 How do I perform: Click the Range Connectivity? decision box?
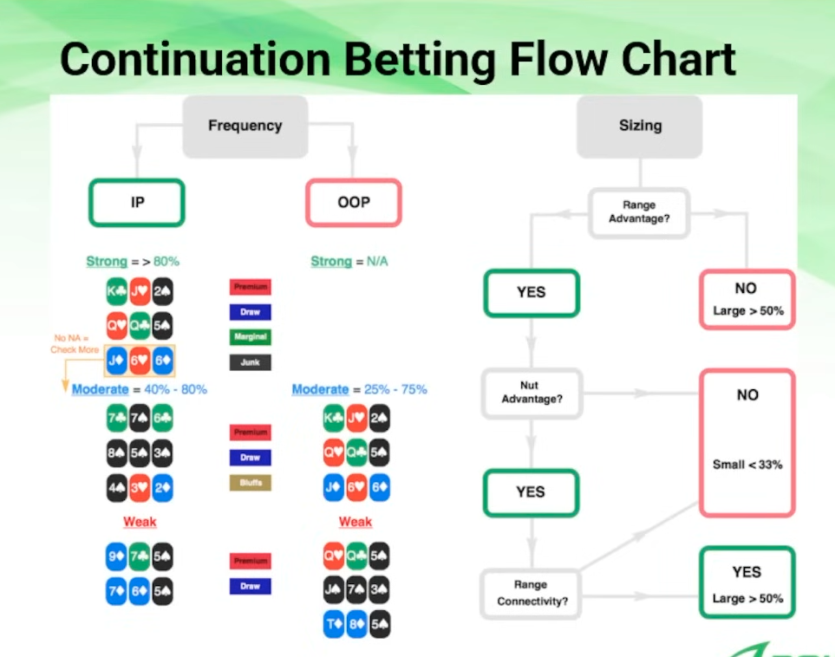(x=531, y=593)
